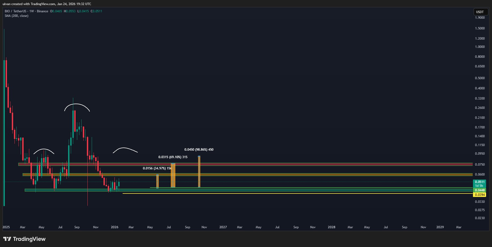Click the 2027 label on time axis

[x=223, y=227]
